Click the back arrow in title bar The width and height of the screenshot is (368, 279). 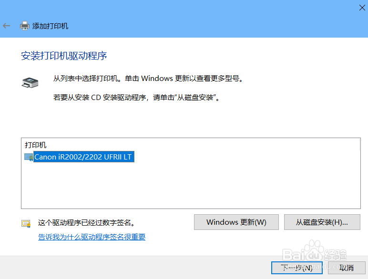point(6,26)
